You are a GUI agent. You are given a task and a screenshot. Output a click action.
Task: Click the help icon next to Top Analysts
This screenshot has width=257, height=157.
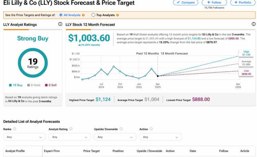118,15
